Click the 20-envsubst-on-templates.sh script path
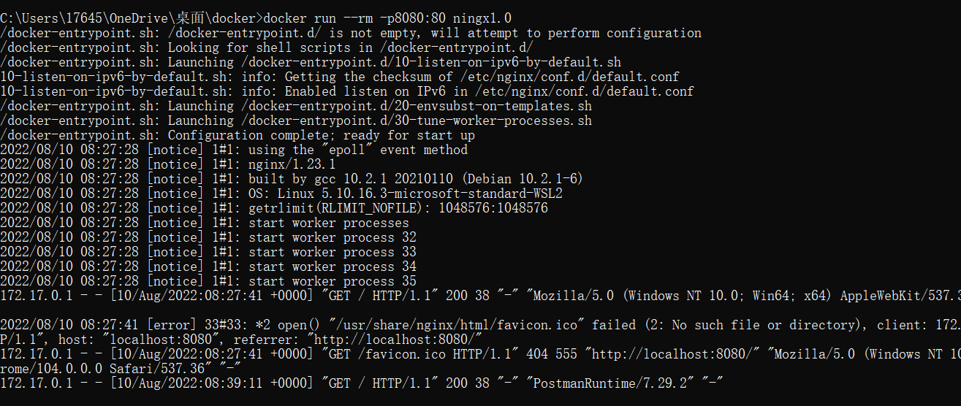Screen dimensions: 961x406 (417, 106)
